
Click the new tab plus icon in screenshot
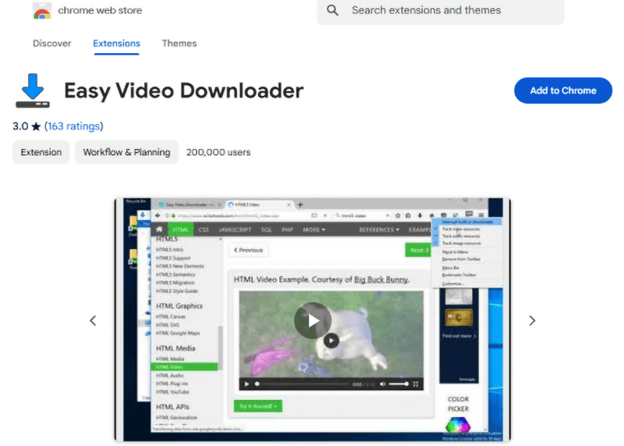point(300,204)
